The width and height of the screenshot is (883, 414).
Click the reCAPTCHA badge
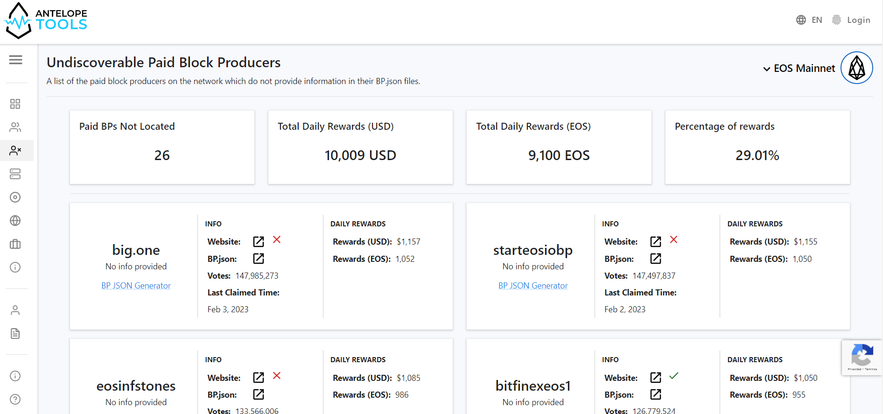[862, 358]
